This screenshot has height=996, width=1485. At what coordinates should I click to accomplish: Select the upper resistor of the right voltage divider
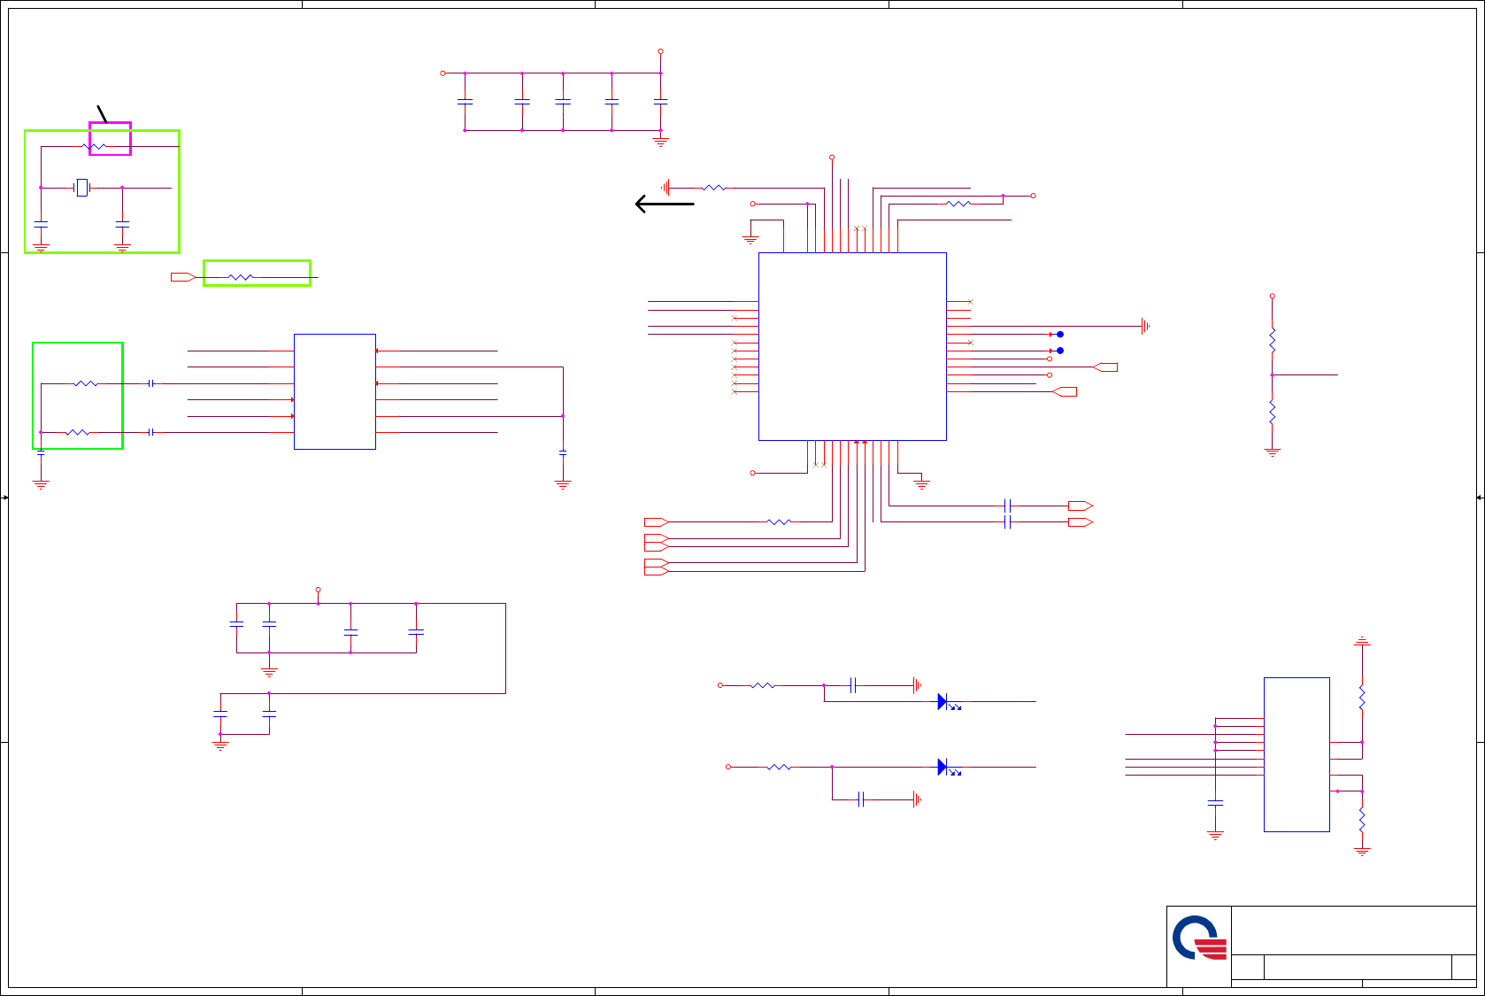[1273, 341]
